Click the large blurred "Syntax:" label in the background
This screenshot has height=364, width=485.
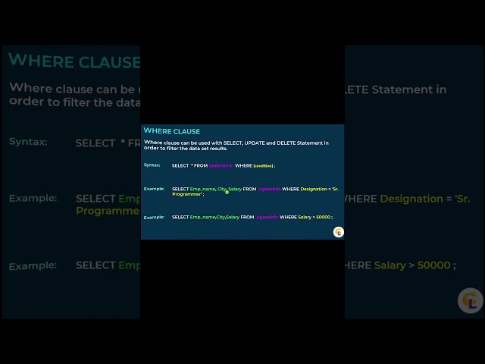pyautogui.click(x=28, y=142)
